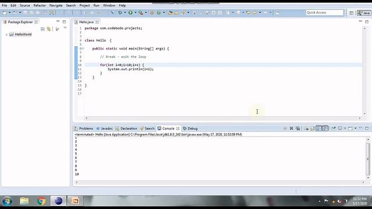Click the New file toolbar icon

(5, 13)
